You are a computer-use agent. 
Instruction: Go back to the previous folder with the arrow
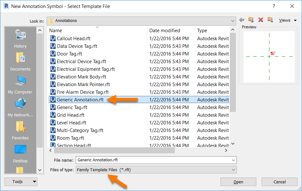click(242, 20)
